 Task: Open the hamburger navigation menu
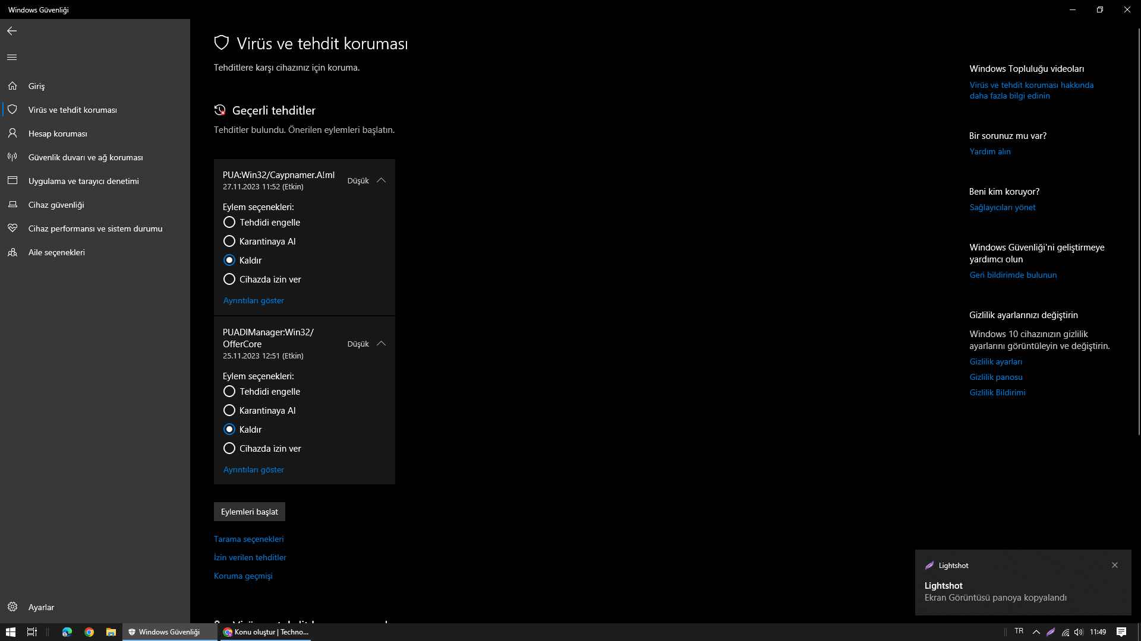12,58
